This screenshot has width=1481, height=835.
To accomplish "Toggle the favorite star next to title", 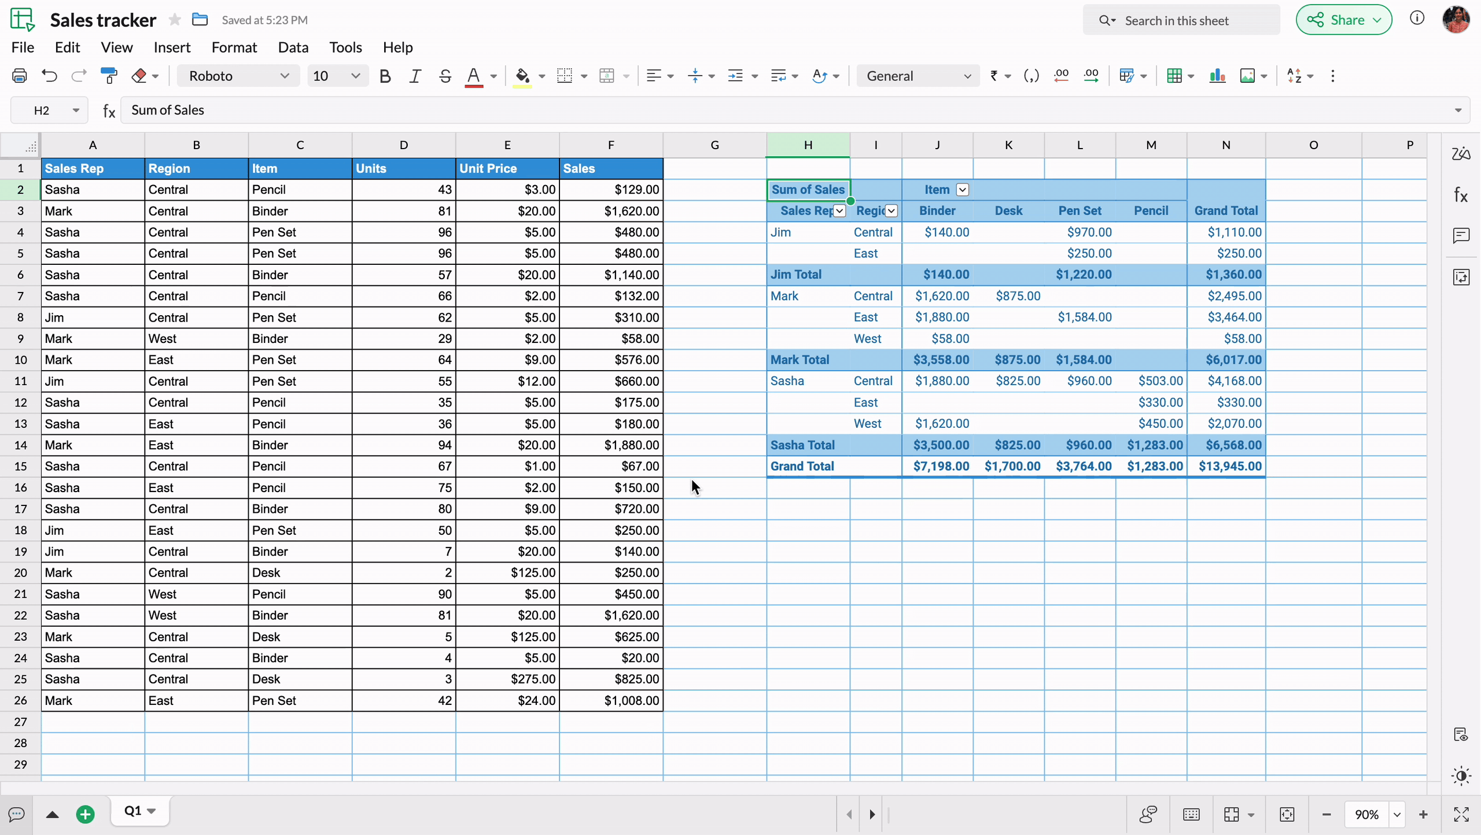I will point(175,20).
